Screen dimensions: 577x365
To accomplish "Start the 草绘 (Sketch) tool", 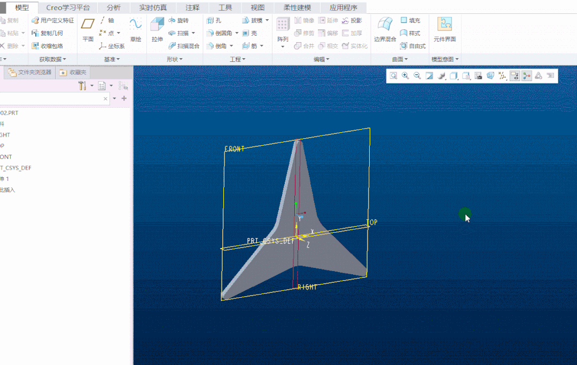I will pyautogui.click(x=135, y=29).
